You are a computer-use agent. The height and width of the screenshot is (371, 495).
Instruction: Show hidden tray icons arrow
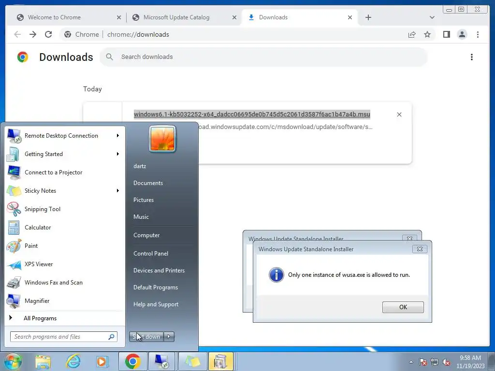[411, 362]
